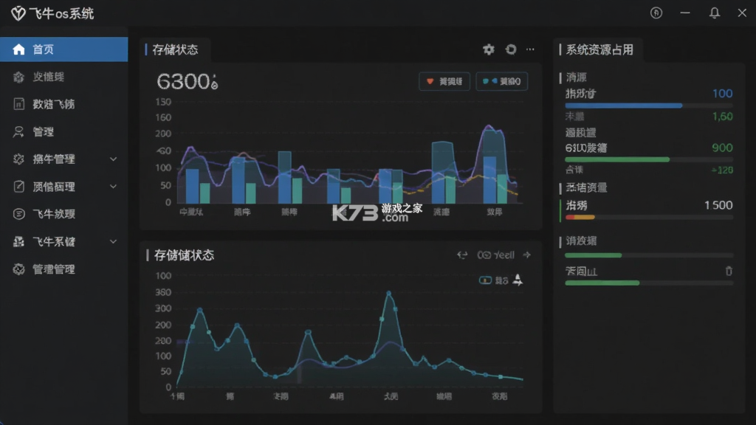Click the green progress bar under 900

click(617, 159)
